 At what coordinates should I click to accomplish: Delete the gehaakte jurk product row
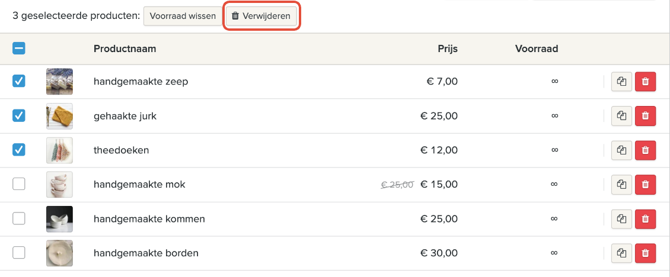coord(645,116)
